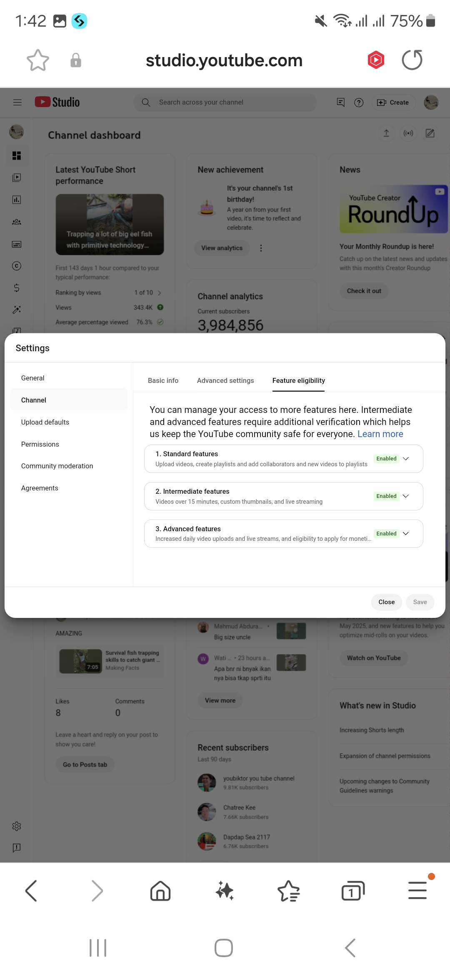This screenshot has height=975, width=450.
Task: Select Channel in the settings sidebar
Action: point(69,400)
